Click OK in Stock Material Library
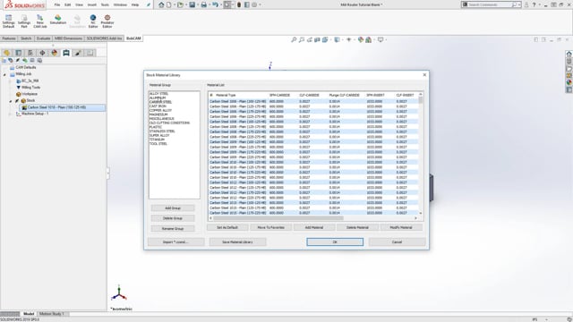Image resolution: width=573 pixels, height=322 pixels. pos(335,242)
